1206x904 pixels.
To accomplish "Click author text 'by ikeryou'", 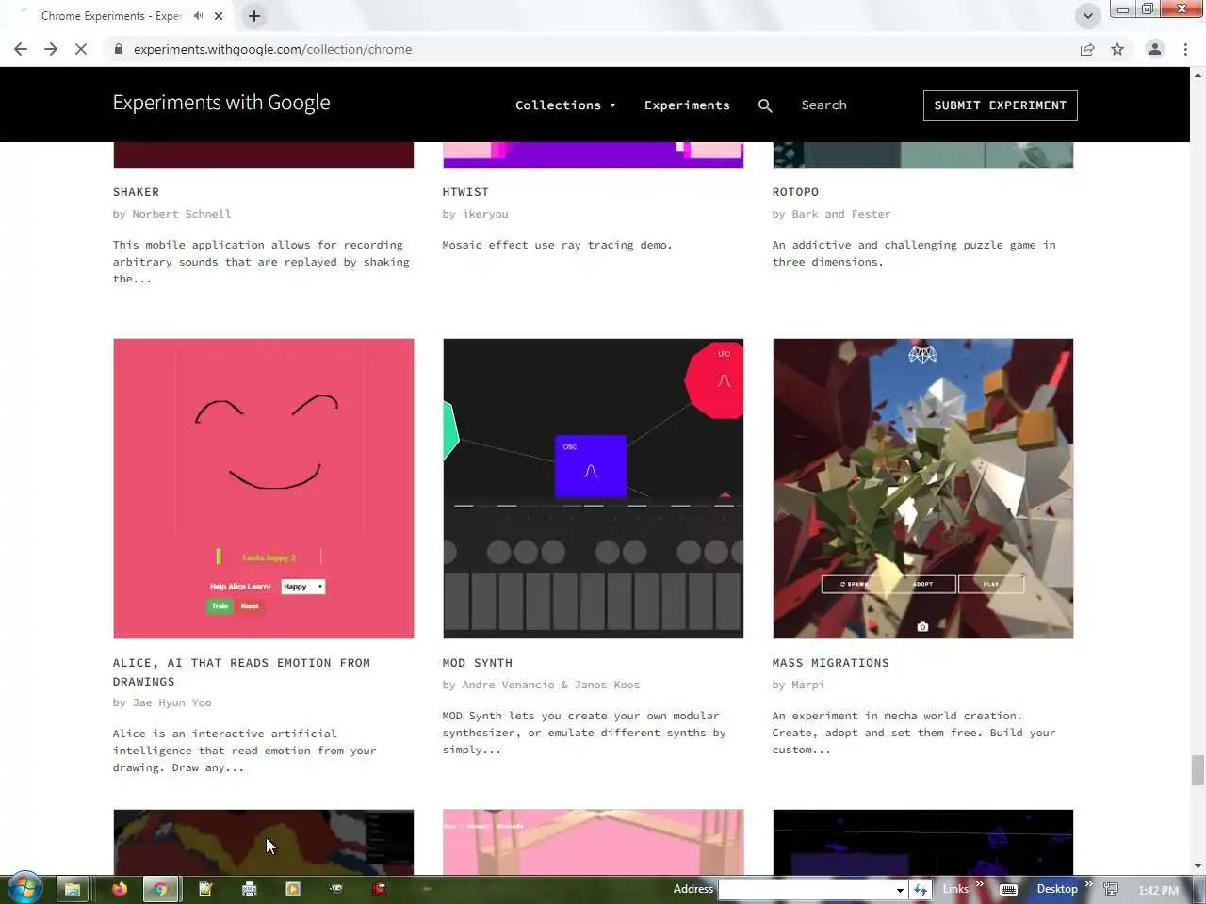I will point(475,214).
